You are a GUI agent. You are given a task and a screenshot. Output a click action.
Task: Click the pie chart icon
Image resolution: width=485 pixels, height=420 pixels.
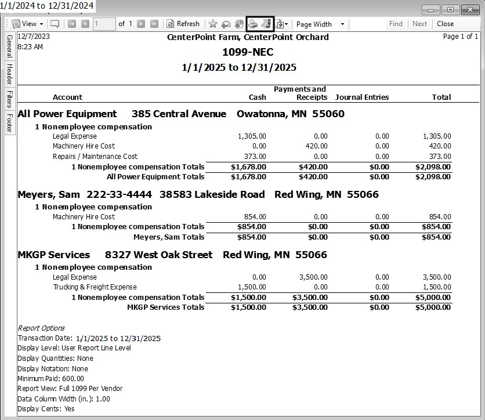coord(238,24)
